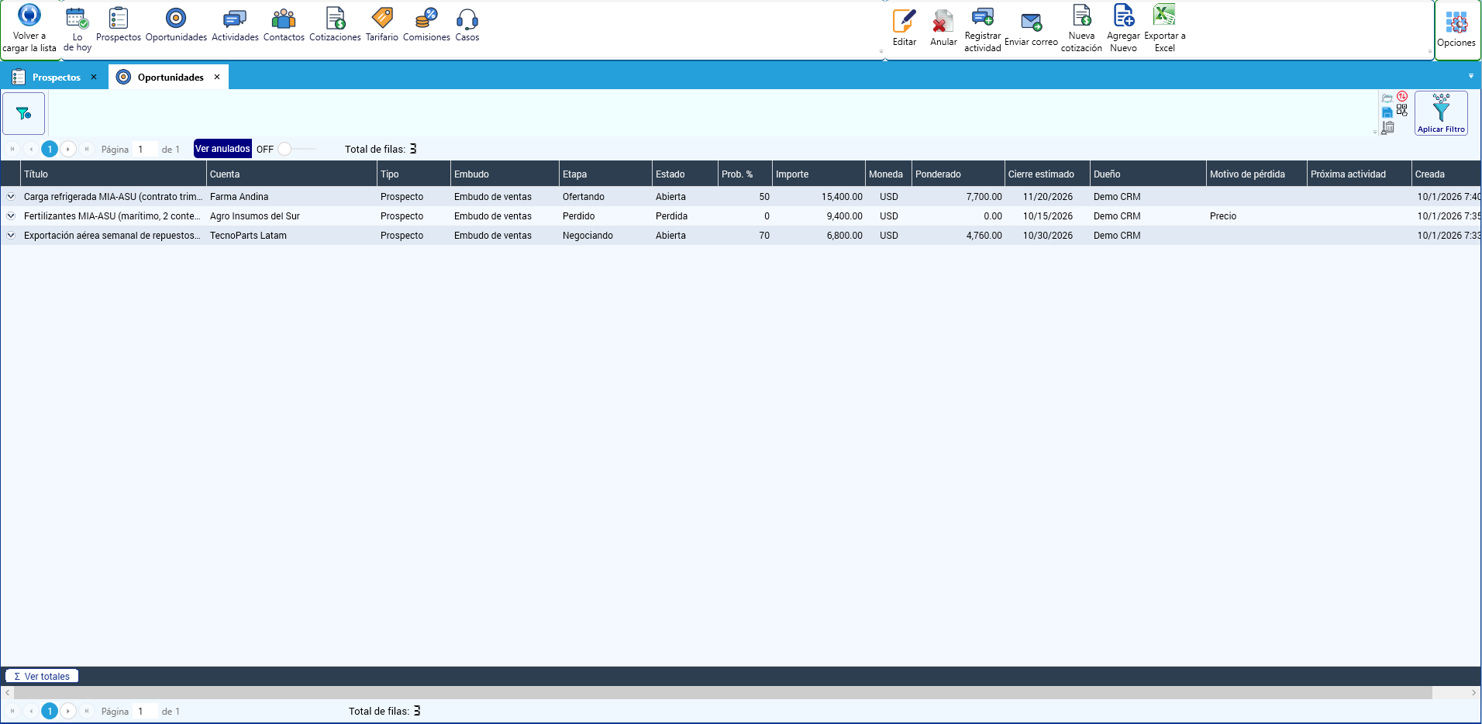Open Cotizaciones module

pos(335,25)
